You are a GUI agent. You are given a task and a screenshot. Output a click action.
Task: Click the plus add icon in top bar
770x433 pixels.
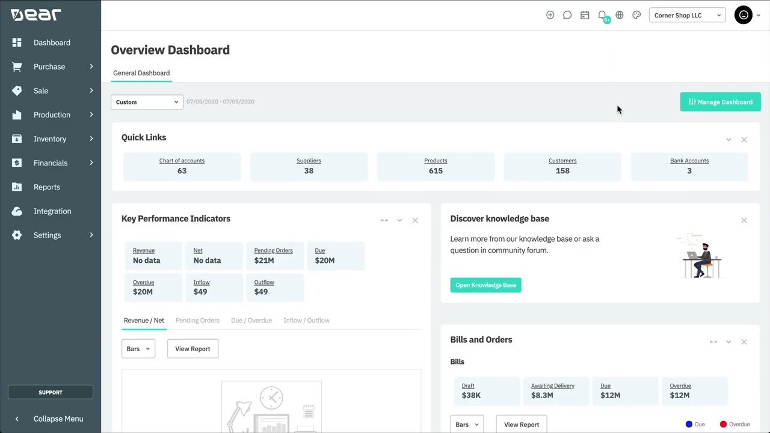pos(550,15)
